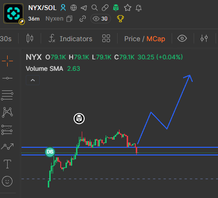
Task: Add NYX/SOL to favorites with star
Action: [x=128, y=8]
